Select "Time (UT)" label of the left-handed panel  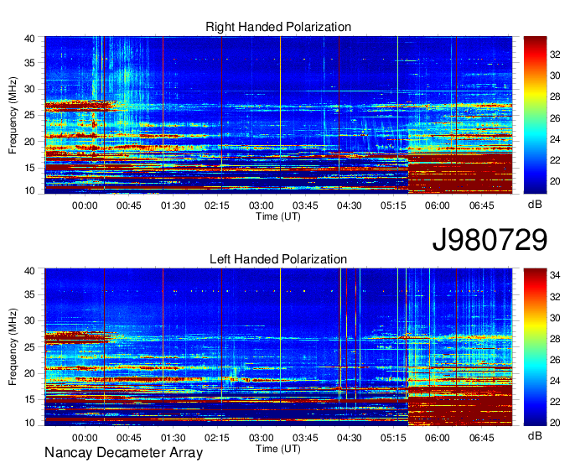278,449
